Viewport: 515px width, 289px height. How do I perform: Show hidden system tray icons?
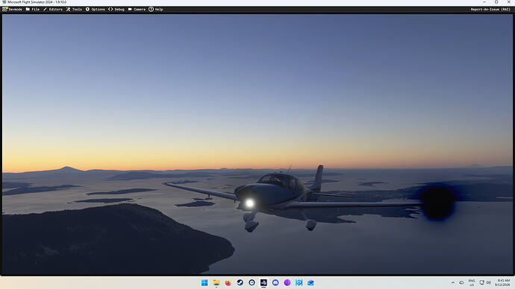(453, 282)
